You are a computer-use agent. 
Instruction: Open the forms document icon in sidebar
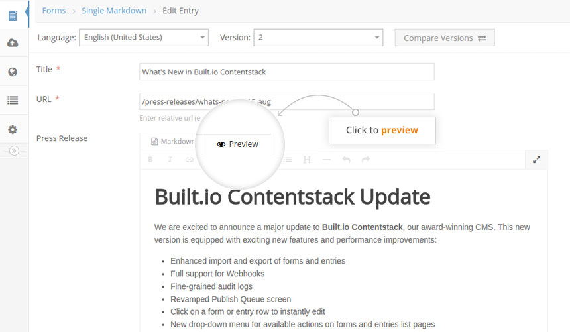pos(13,16)
